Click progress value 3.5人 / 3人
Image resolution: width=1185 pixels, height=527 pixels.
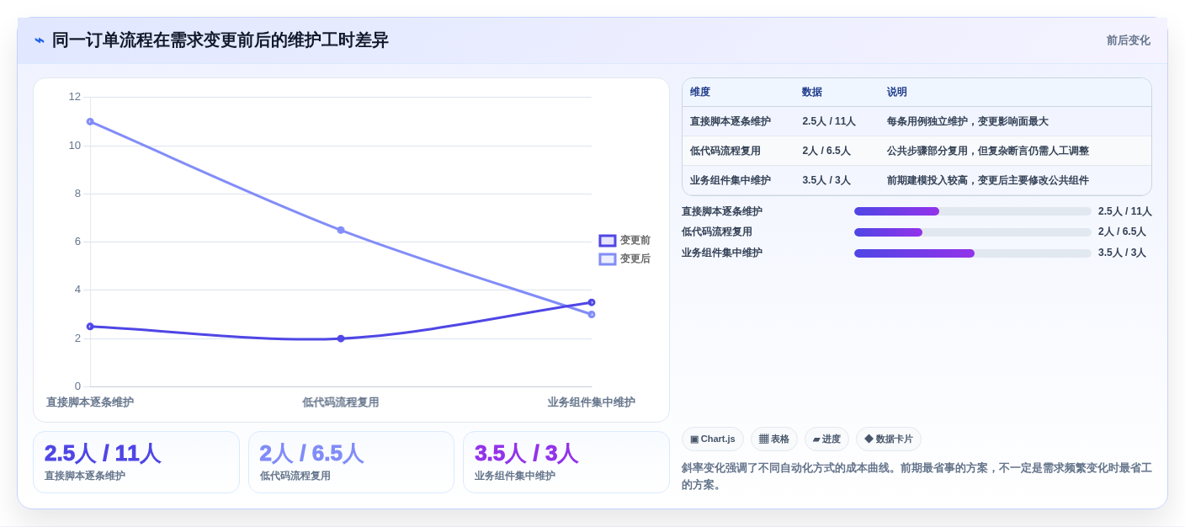coord(1122,253)
